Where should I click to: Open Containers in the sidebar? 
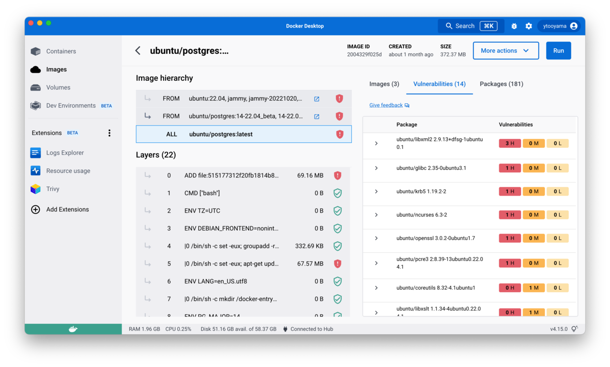61,51
